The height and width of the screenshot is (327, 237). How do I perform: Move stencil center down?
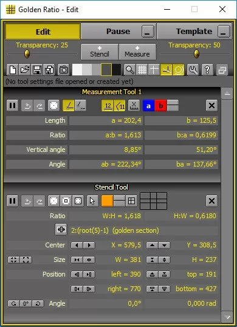(165, 246)
